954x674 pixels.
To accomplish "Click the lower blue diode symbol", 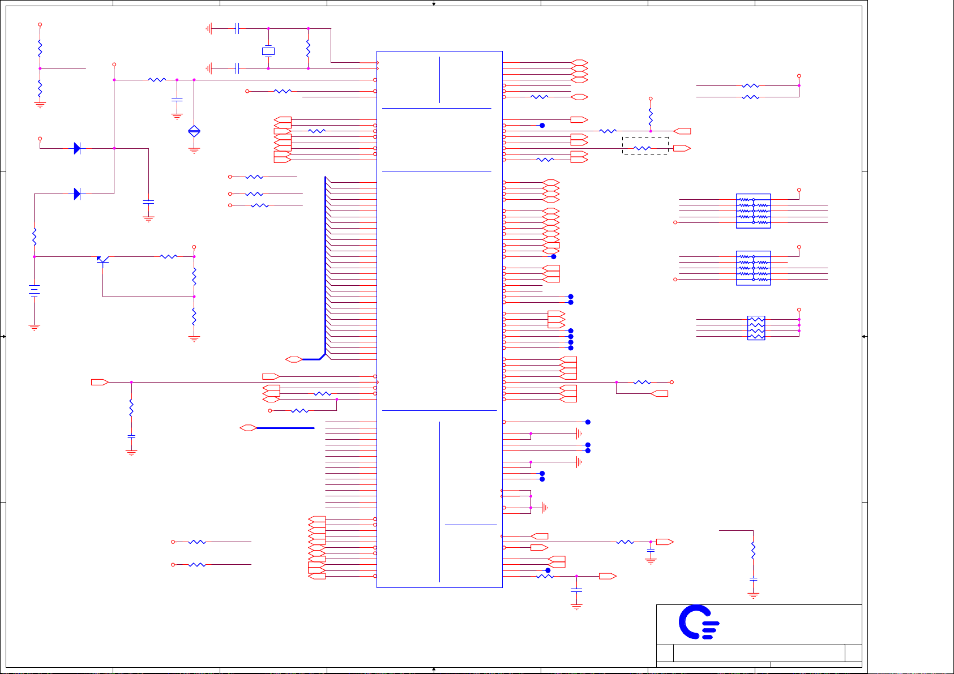I will coord(77,194).
